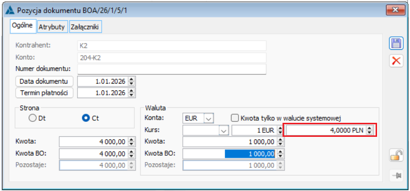Screen dimensions: 410x191
Task: Adjust the 1 EUR spinner
Action: (x=280, y=131)
